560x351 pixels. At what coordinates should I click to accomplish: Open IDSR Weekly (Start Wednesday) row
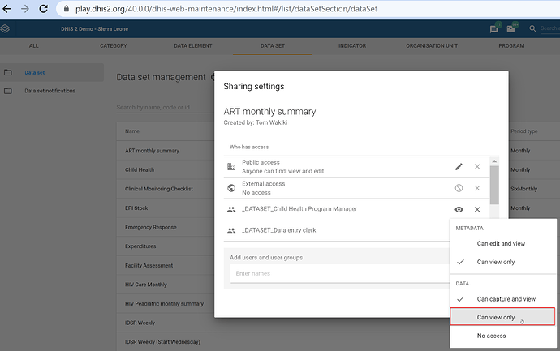click(165, 342)
